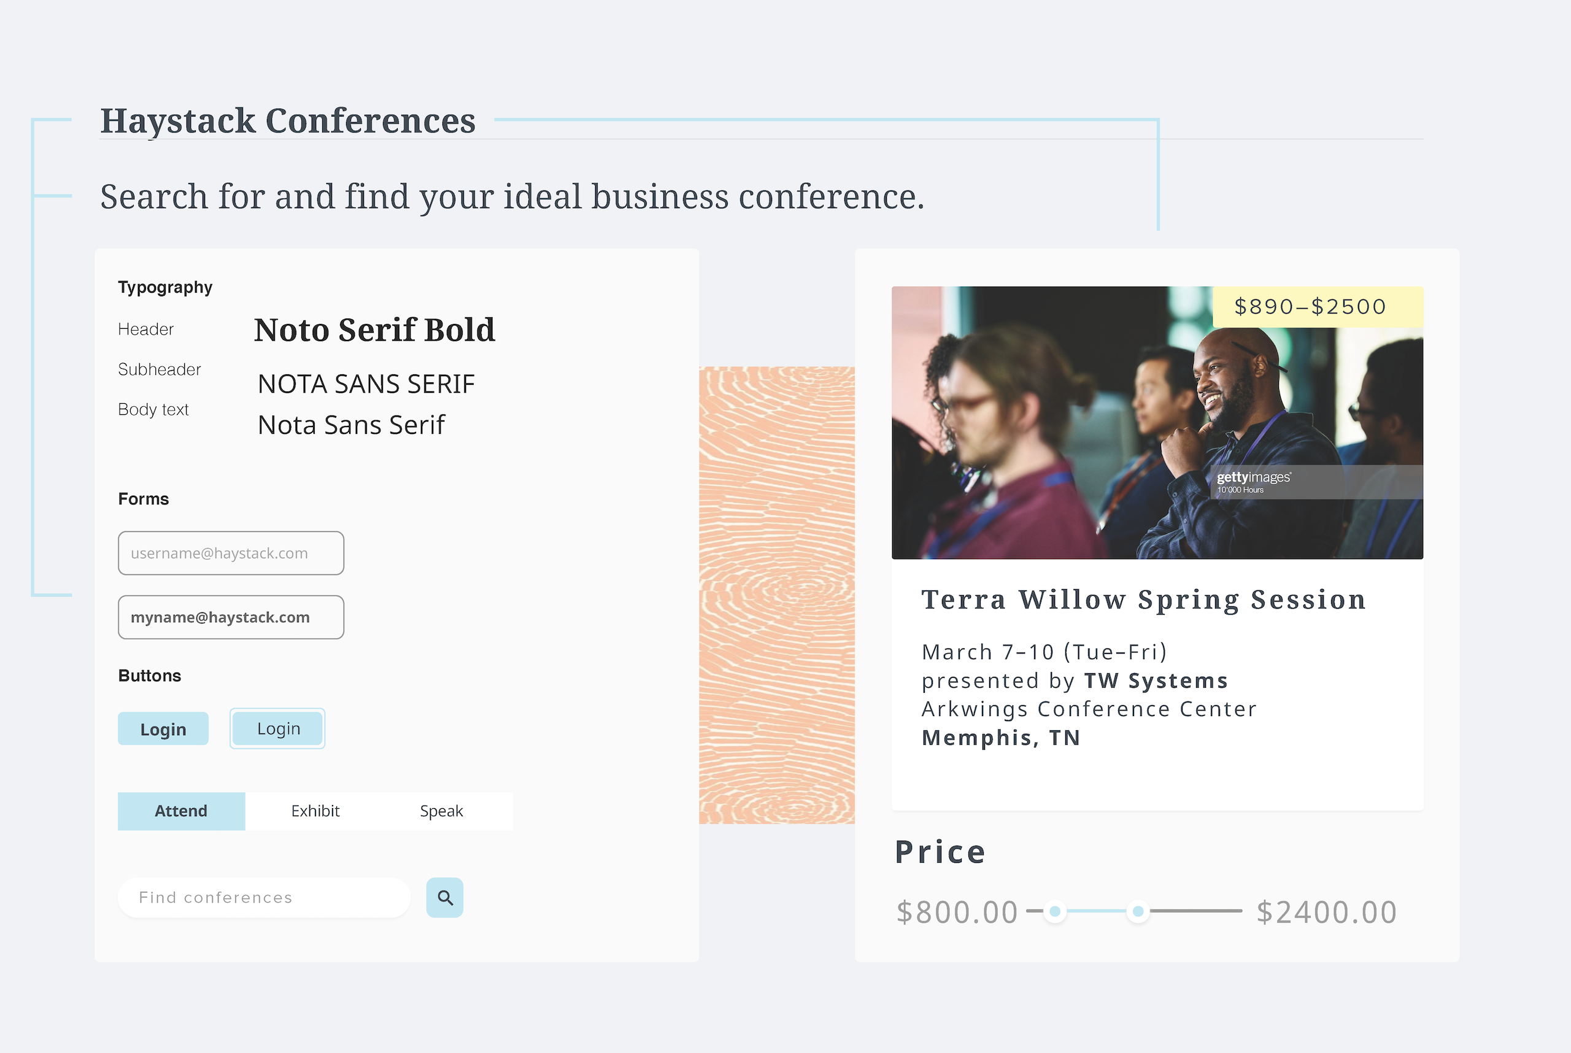The image size is (1571, 1053).
Task: Open the Speak tab
Action: pos(441,811)
